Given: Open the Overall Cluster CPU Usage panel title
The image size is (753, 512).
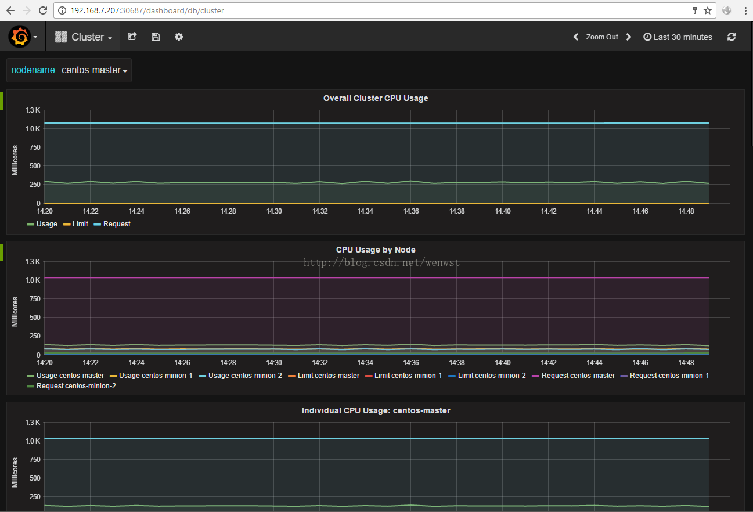Looking at the screenshot, I should click(x=376, y=98).
